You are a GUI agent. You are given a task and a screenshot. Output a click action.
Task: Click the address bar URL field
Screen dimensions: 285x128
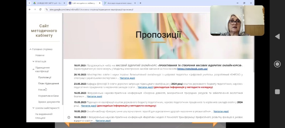coord(127,10)
